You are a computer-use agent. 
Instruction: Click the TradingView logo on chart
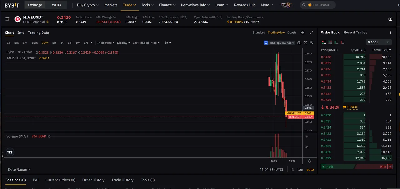tap(10, 152)
